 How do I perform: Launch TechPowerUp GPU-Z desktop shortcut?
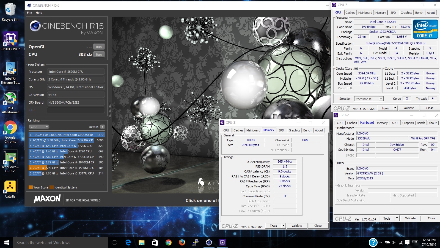[10, 161]
